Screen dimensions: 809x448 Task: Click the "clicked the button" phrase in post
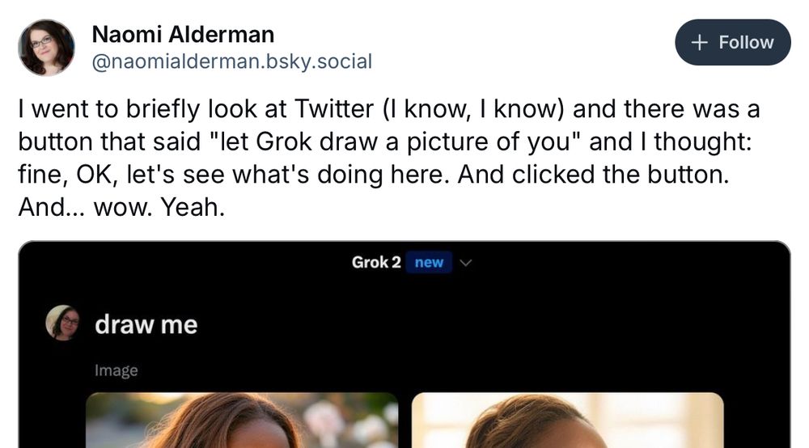point(627,175)
